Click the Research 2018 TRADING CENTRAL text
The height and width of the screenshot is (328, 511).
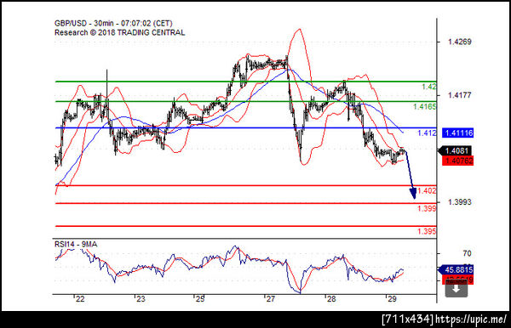(x=119, y=32)
